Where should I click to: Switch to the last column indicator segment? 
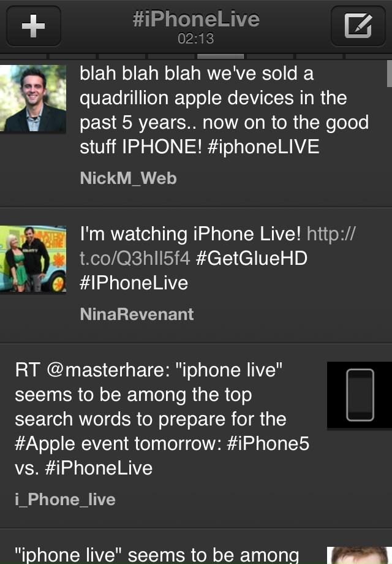click(x=369, y=56)
